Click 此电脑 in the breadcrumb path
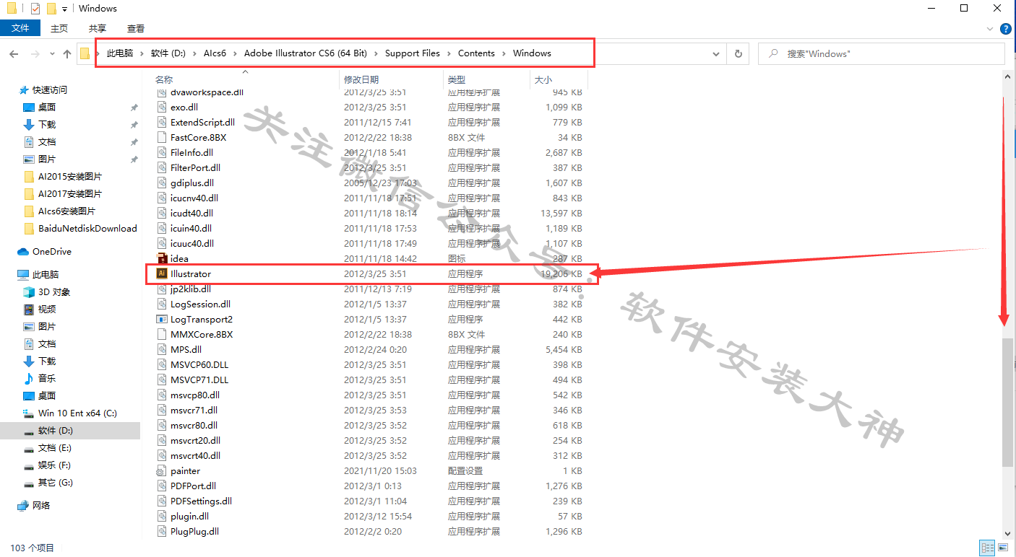This screenshot has width=1016, height=557. pyautogui.click(x=120, y=53)
